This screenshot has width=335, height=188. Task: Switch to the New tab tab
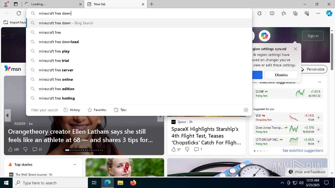click(x=115, y=4)
